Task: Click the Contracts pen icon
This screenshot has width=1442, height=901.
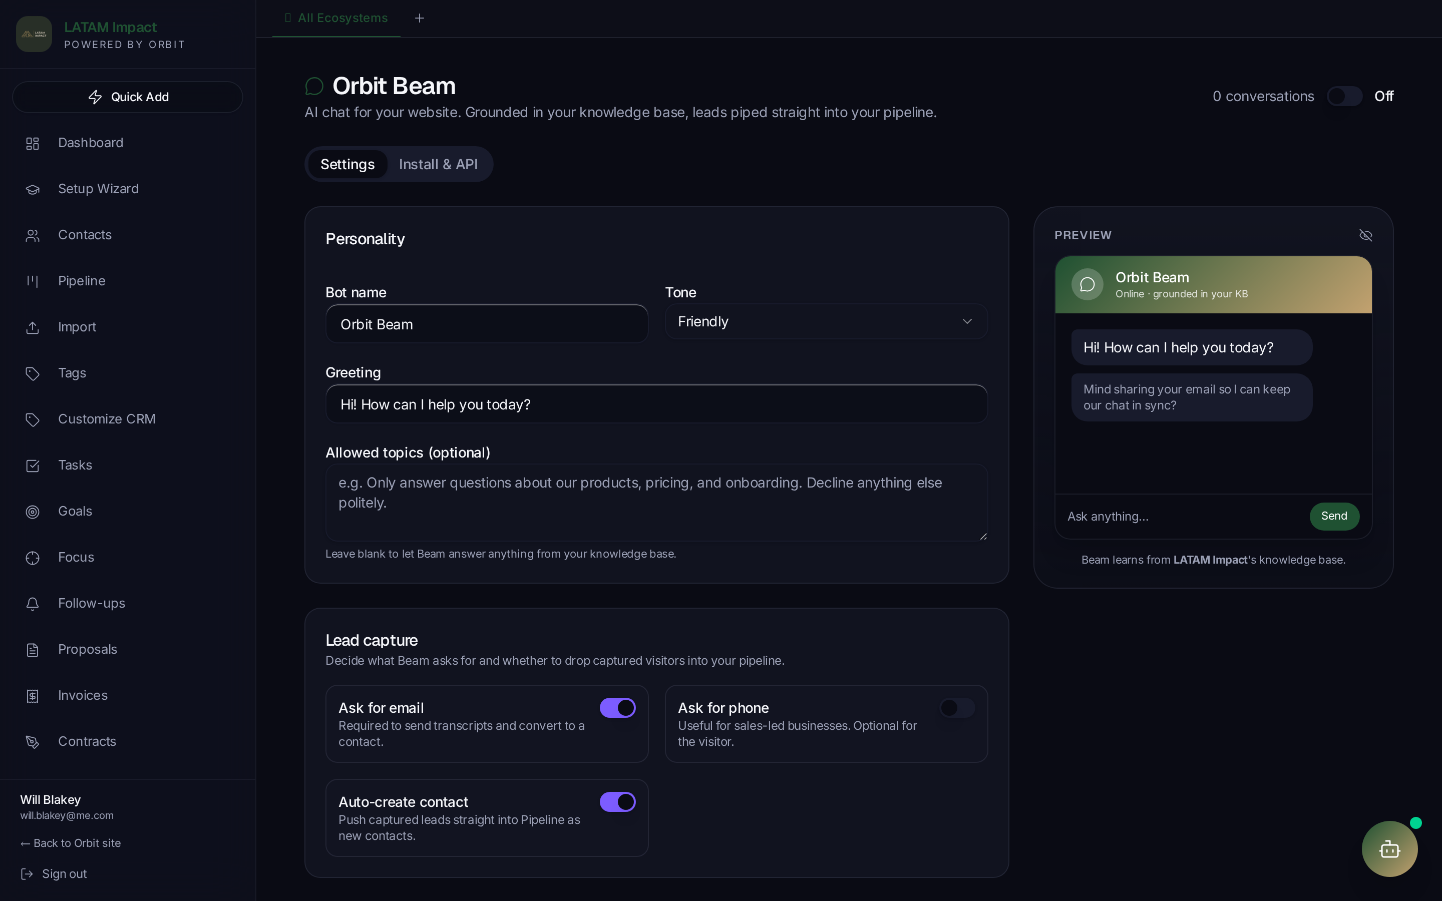Action: click(x=32, y=742)
